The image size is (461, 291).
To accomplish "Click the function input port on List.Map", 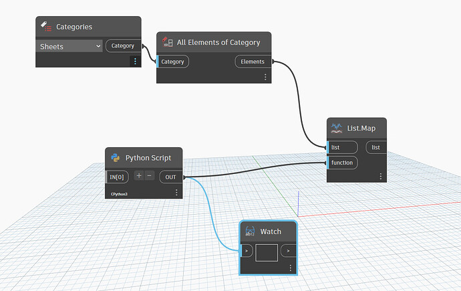I will pos(343,163).
